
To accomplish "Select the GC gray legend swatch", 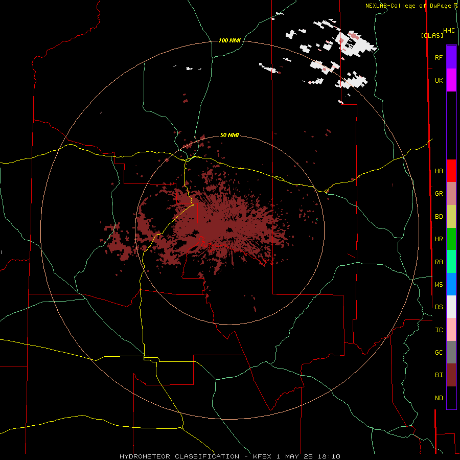I will 451,352.
